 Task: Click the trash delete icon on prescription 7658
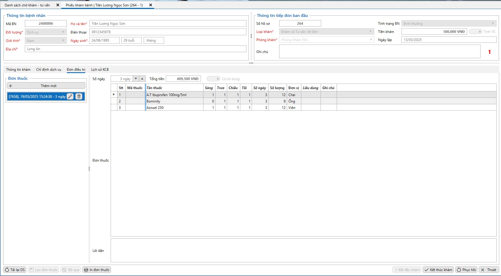(x=79, y=96)
